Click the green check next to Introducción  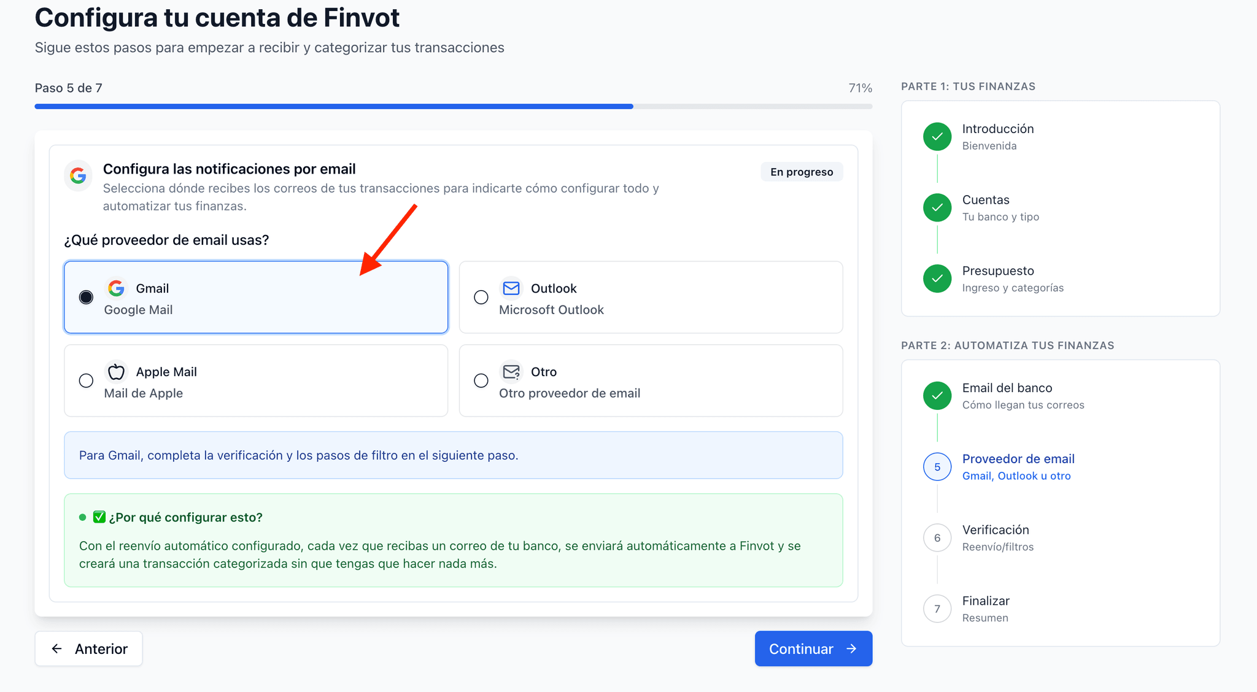[x=937, y=136]
